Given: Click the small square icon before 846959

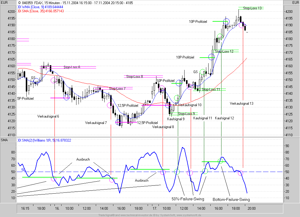Looking at the screenshot, I should (20, 3).
